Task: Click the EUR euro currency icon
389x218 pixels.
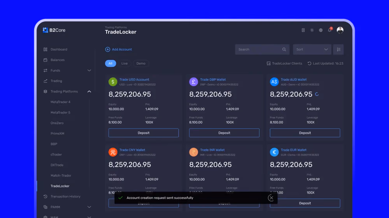Action: [274, 152]
